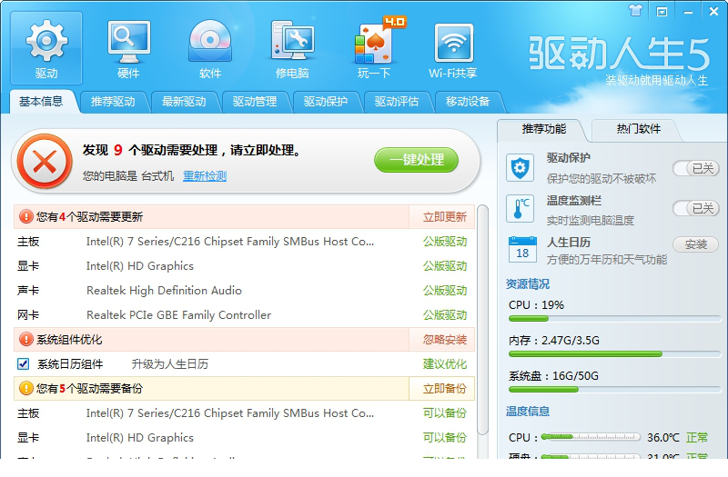
Task: Click the green 一键处理 button
Action: [x=417, y=160]
